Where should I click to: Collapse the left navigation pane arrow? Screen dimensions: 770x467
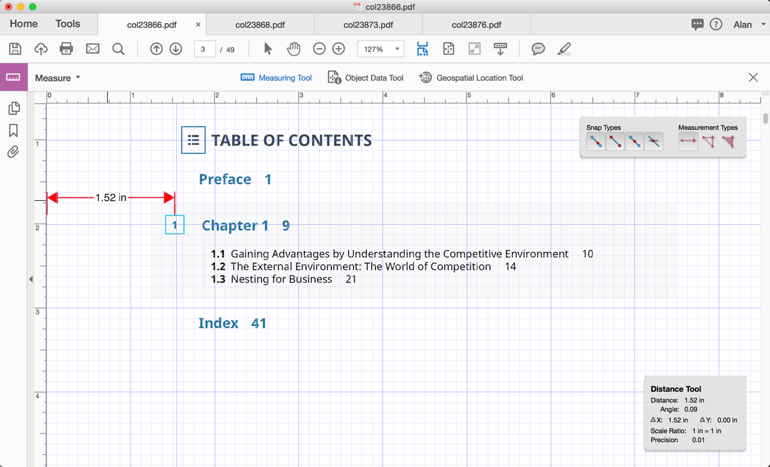pyautogui.click(x=30, y=279)
